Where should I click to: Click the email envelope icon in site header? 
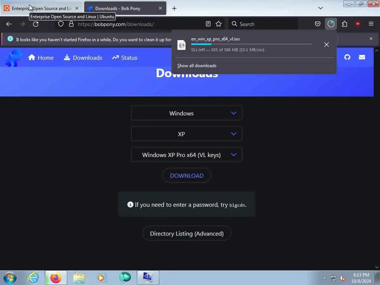click(362, 57)
